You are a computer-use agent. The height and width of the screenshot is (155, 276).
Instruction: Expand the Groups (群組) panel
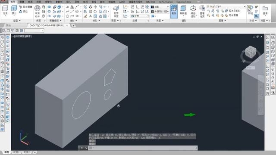tap(253, 21)
